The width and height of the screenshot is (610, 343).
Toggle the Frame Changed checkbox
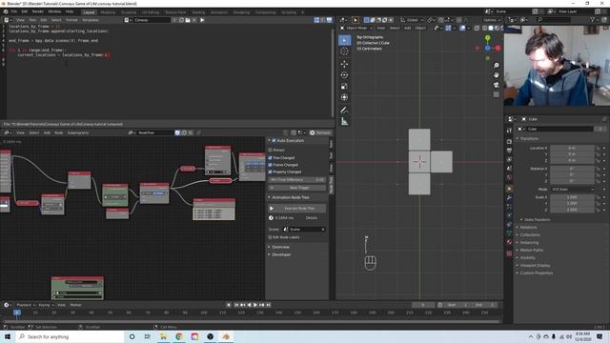point(270,165)
